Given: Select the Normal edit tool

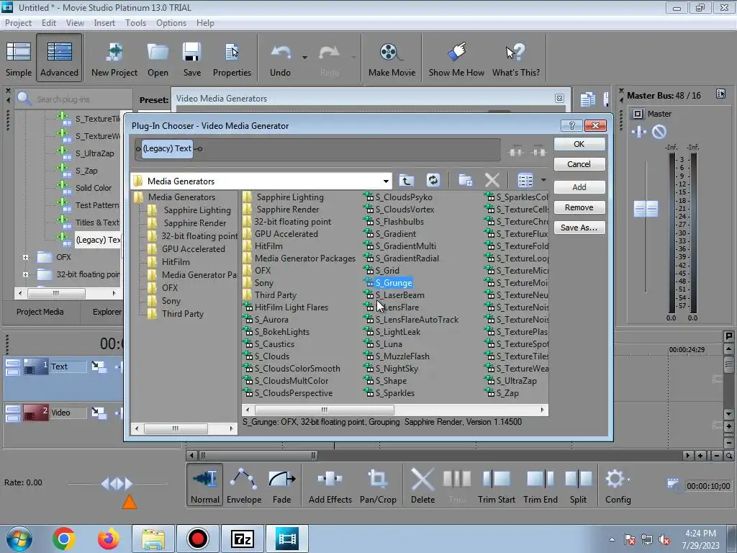Looking at the screenshot, I should pyautogui.click(x=205, y=485).
